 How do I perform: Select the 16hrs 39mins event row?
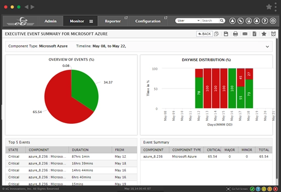pos(72,163)
